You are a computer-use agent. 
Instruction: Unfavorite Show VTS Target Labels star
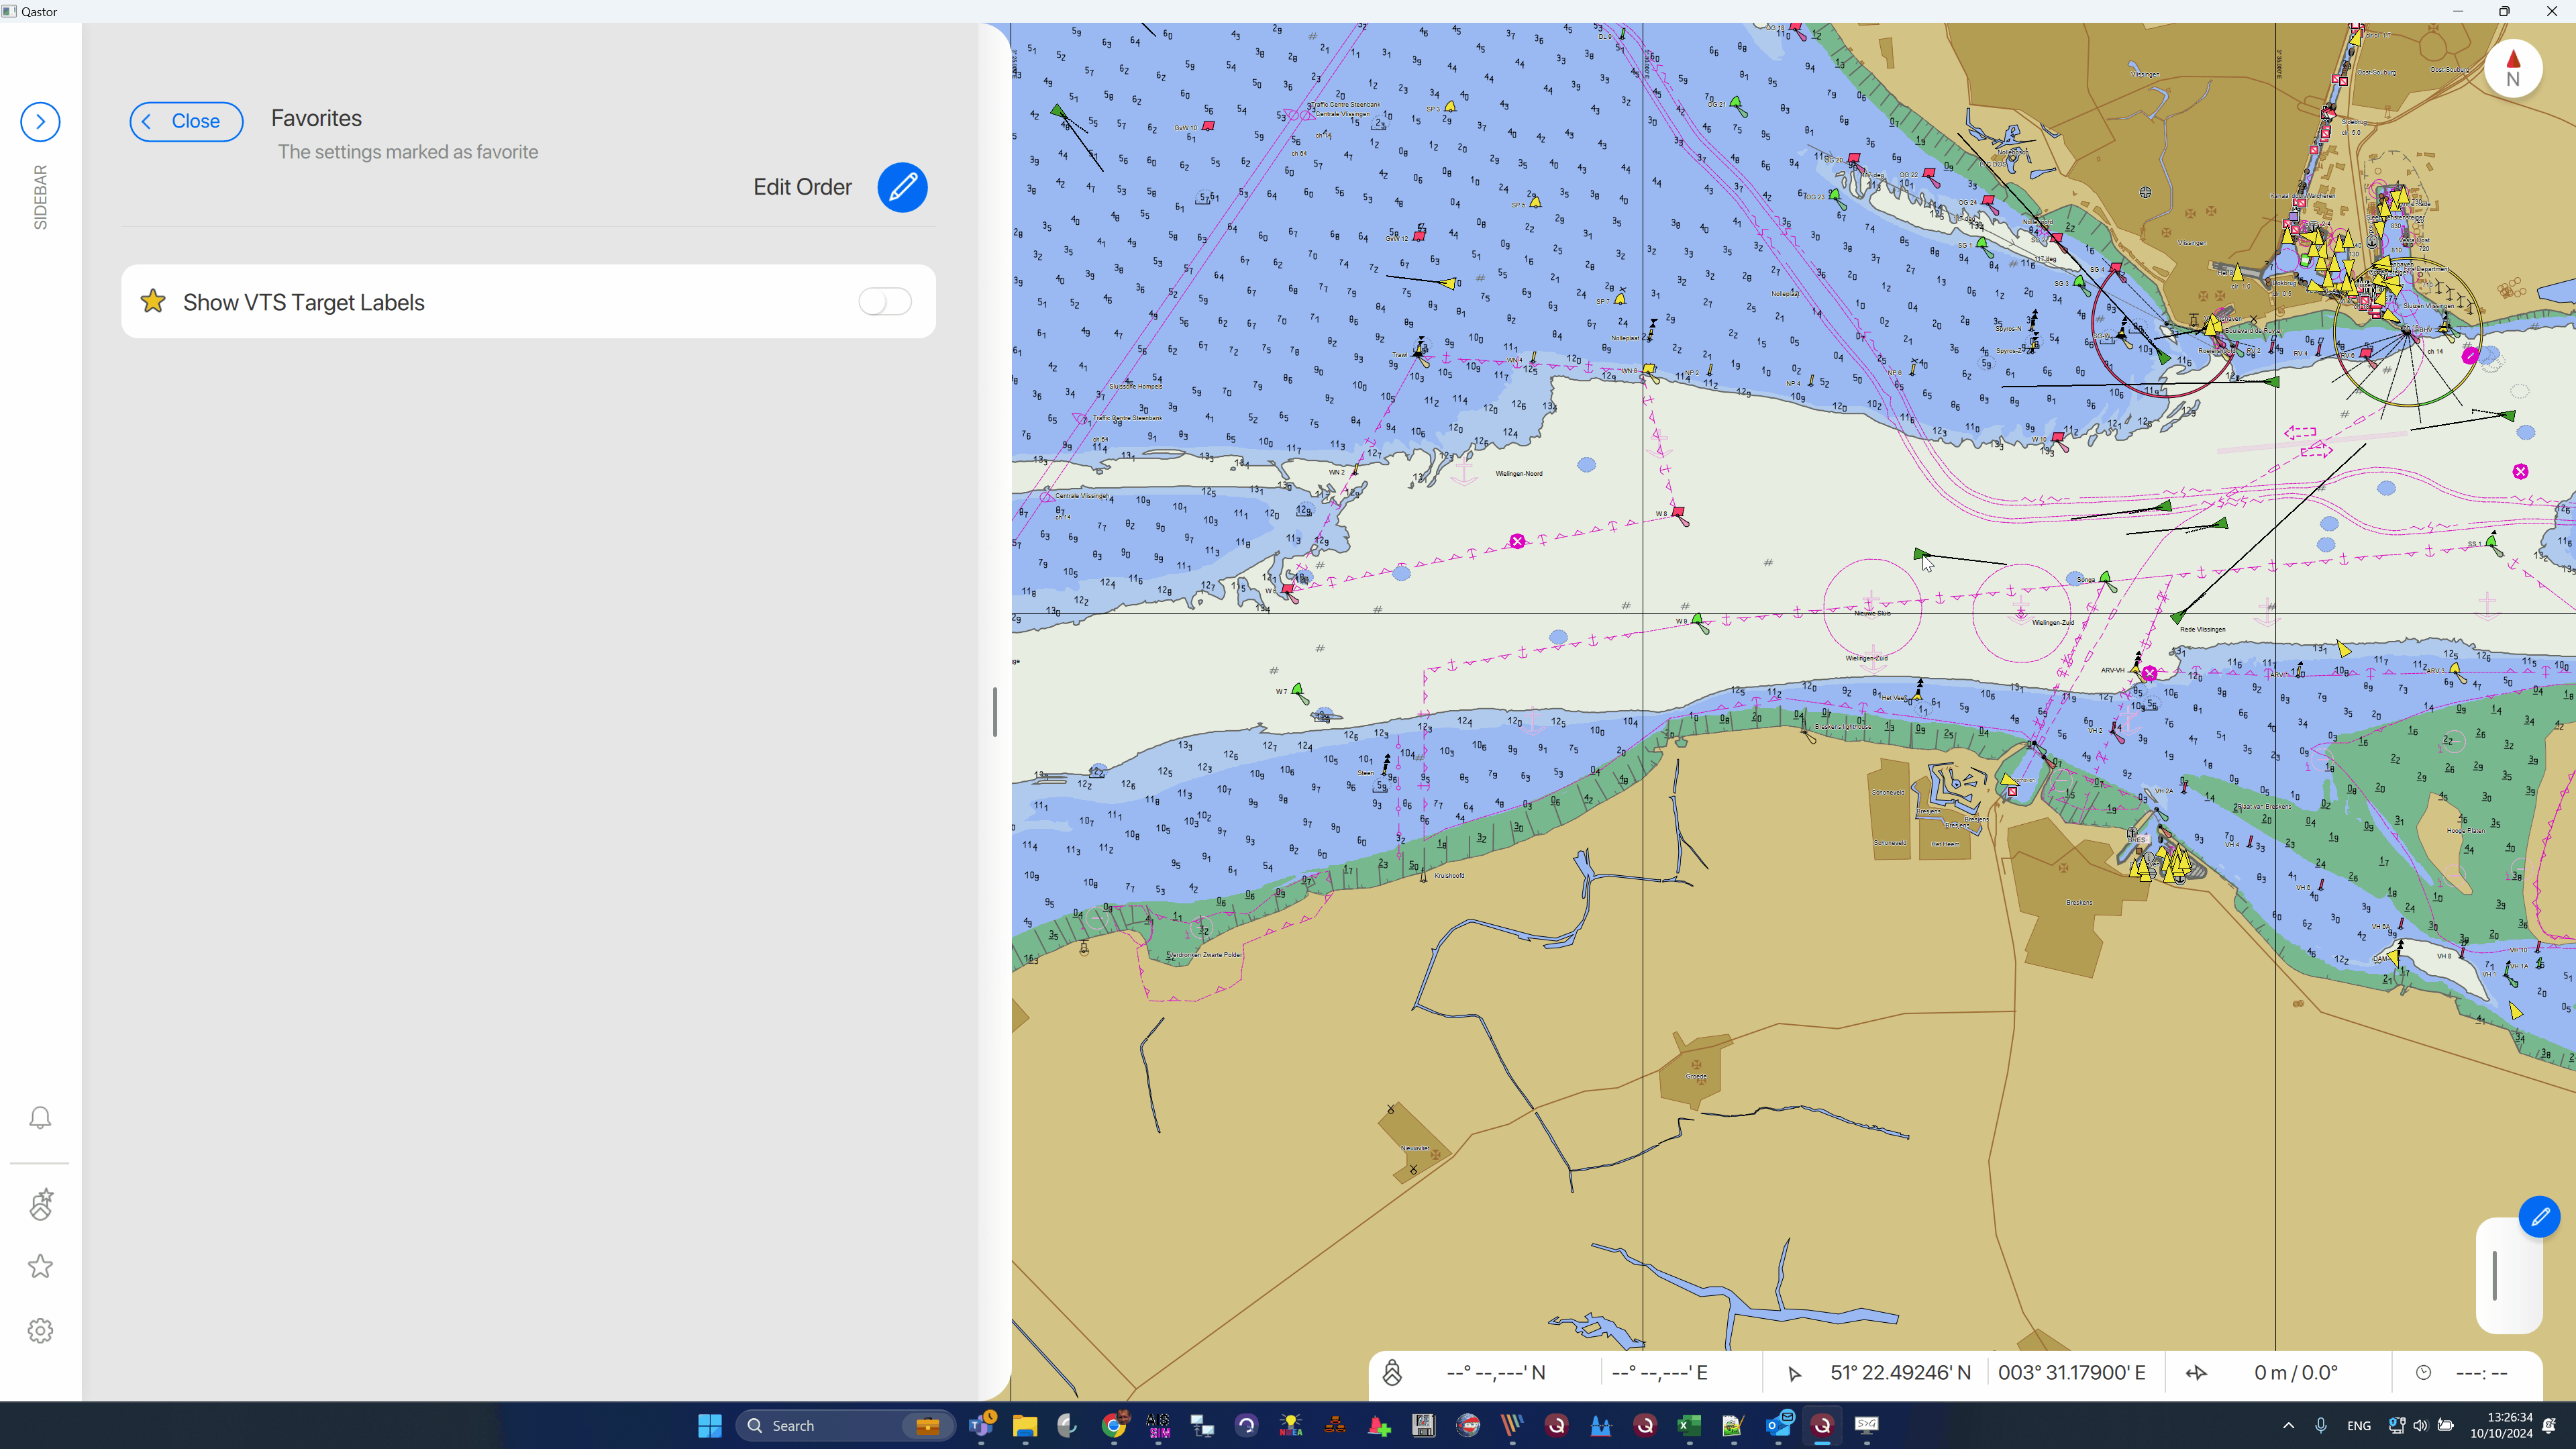[x=153, y=302]
